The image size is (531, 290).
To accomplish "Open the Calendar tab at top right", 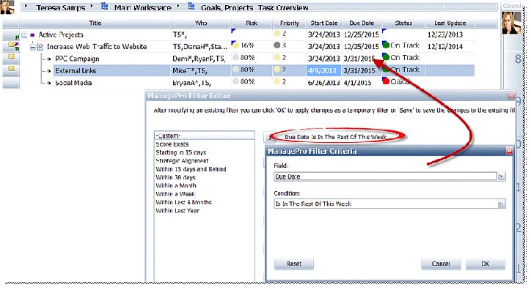I will [511, 6].
